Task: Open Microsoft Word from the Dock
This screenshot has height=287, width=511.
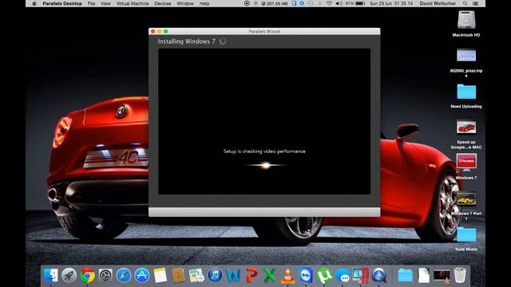Action: point(233,276)
